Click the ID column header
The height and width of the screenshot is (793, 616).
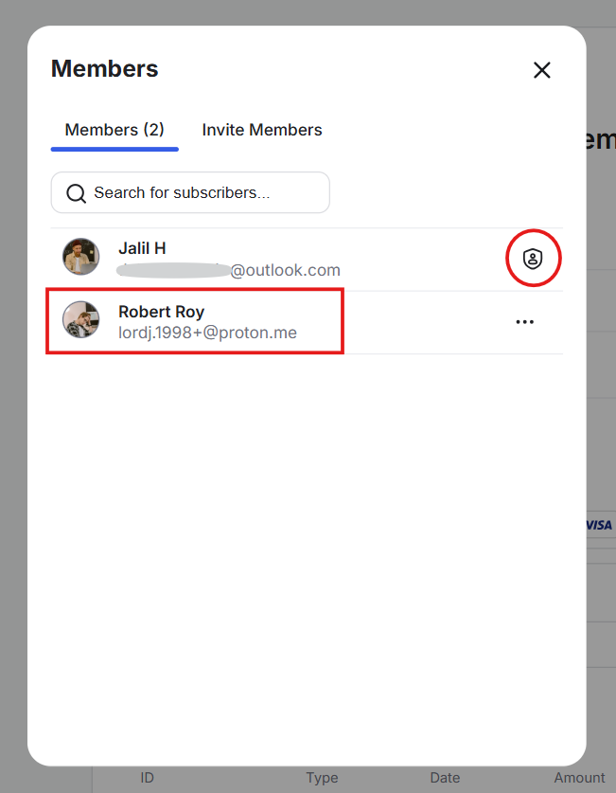click(148, 778)
